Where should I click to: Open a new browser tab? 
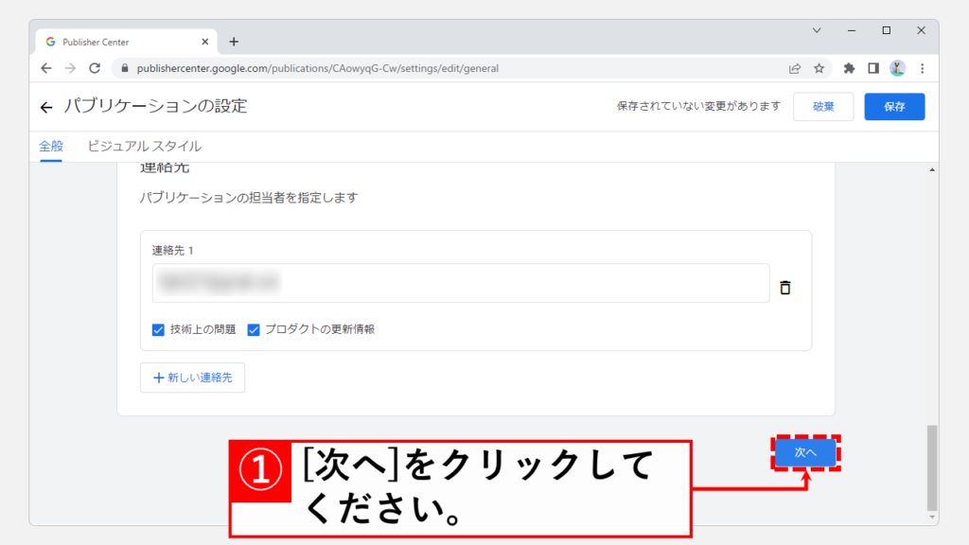pos(234,42)
